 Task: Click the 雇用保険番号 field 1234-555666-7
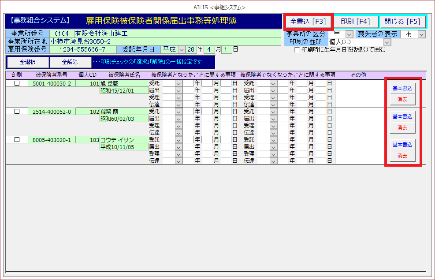pos(82,49)
